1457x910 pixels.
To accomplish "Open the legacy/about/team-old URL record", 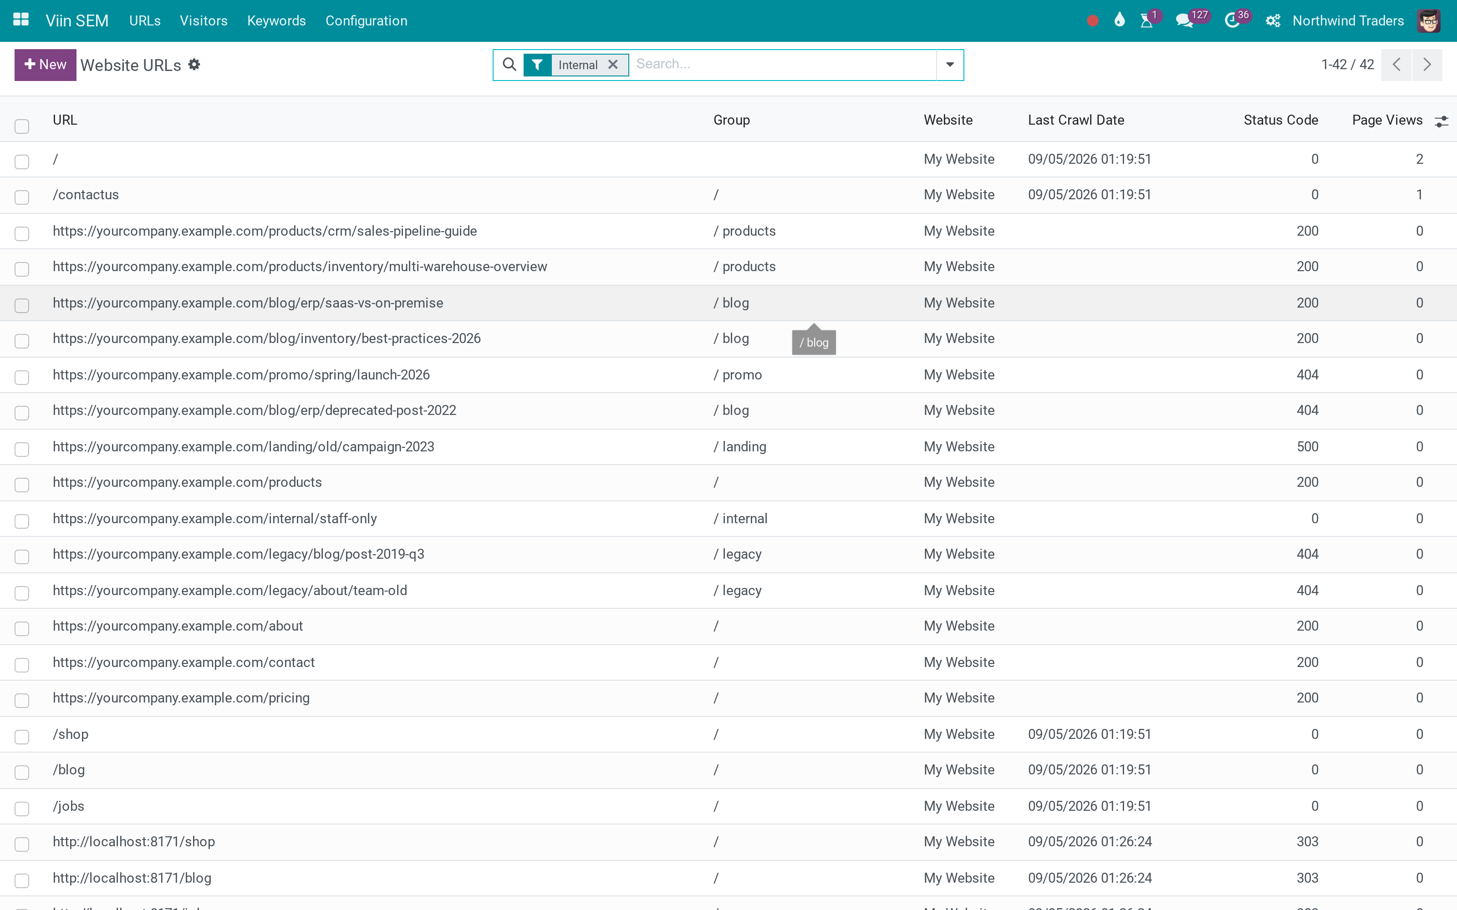I will coord(230,591).
